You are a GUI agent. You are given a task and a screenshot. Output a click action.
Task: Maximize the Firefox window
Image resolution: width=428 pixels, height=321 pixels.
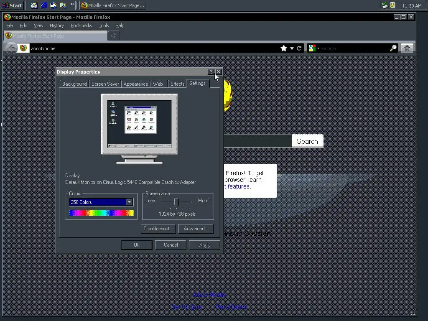(x=403, y=17)
